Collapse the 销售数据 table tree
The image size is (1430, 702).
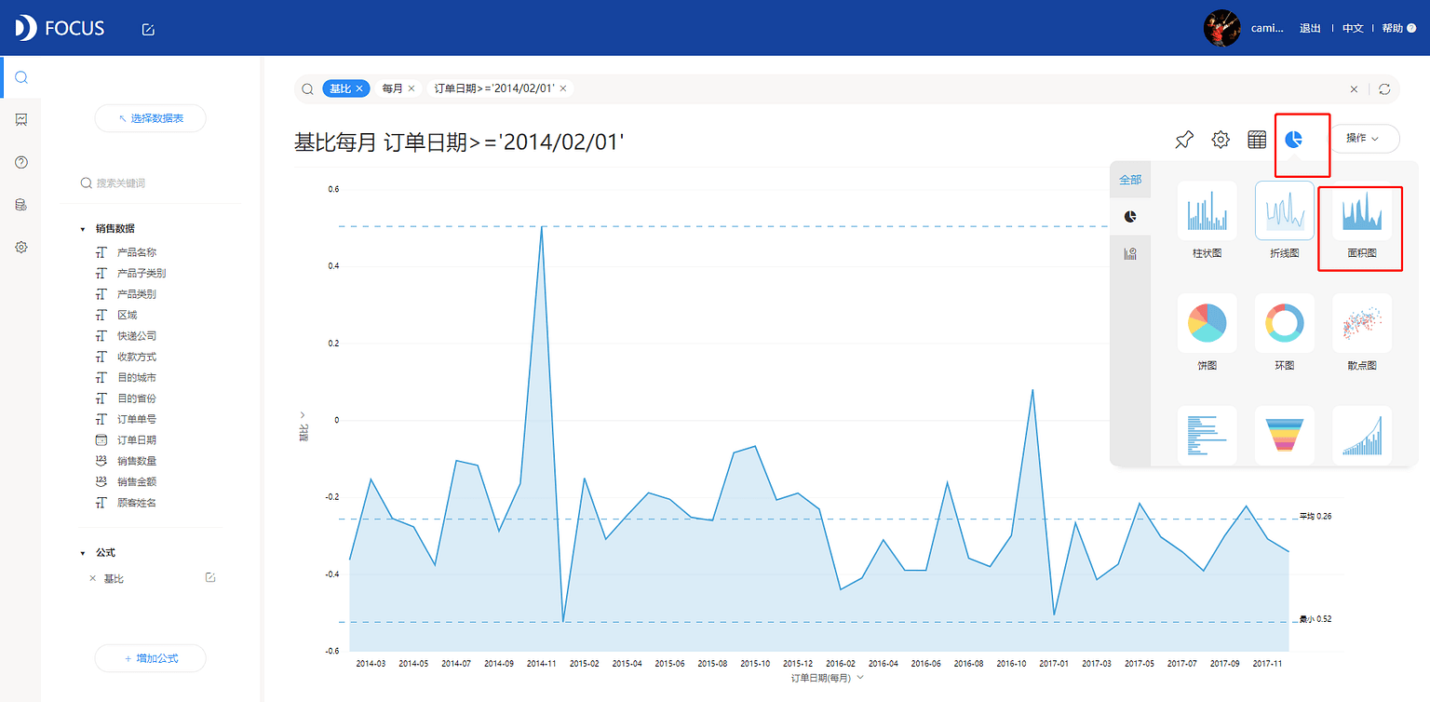click(x=83, y=228)
